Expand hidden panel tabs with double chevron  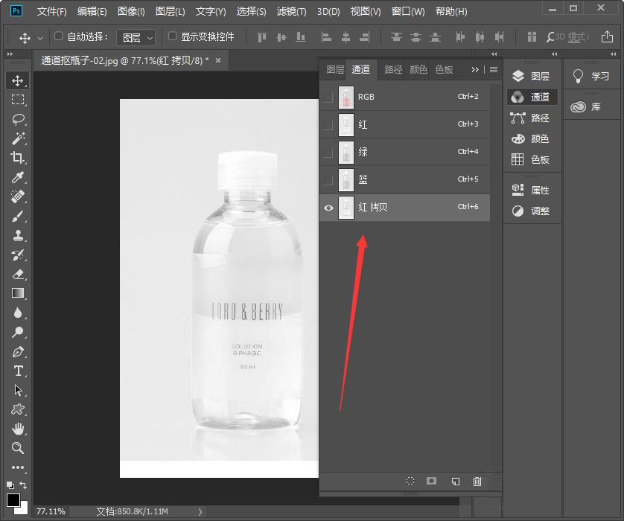pyautogui.click(x=475, y=70)
